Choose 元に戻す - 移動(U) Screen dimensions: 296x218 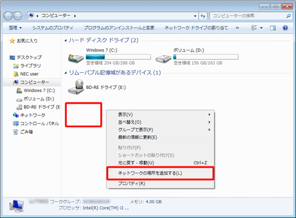tap(160, 163)
